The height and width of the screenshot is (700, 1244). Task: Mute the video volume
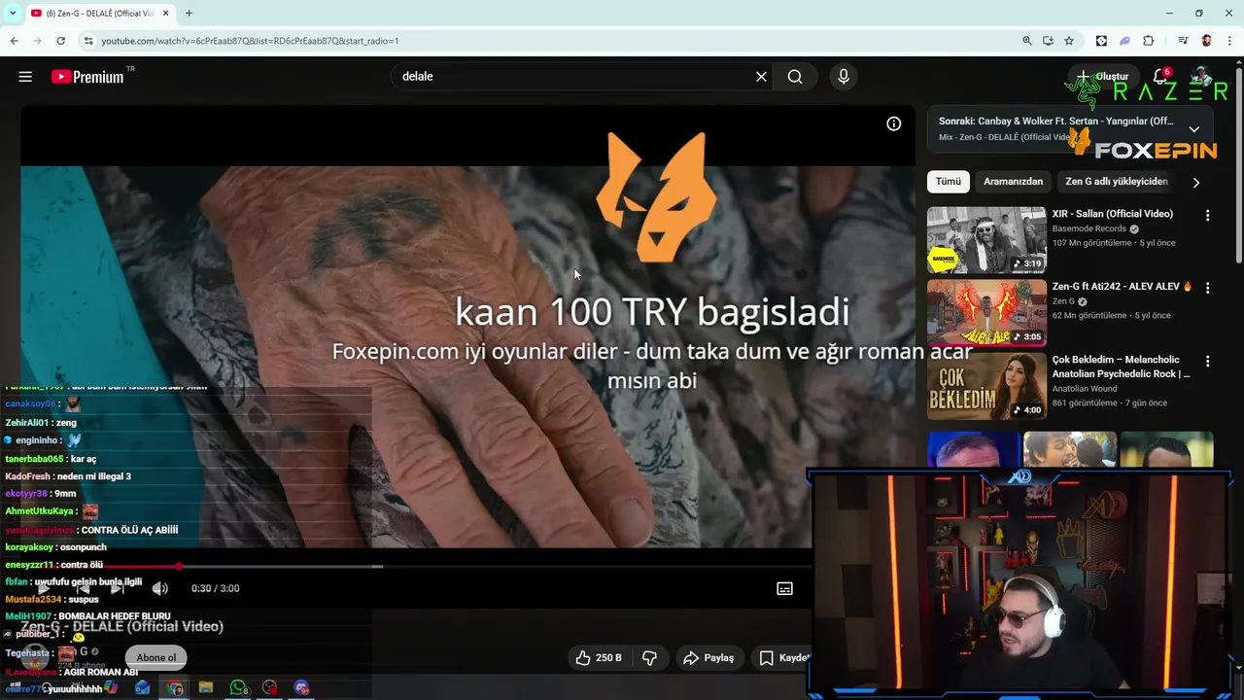[x=160, y=588]
